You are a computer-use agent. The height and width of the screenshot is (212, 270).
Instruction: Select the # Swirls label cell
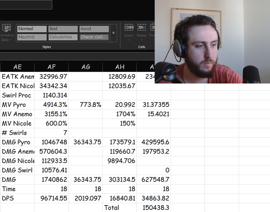point(17,133)
